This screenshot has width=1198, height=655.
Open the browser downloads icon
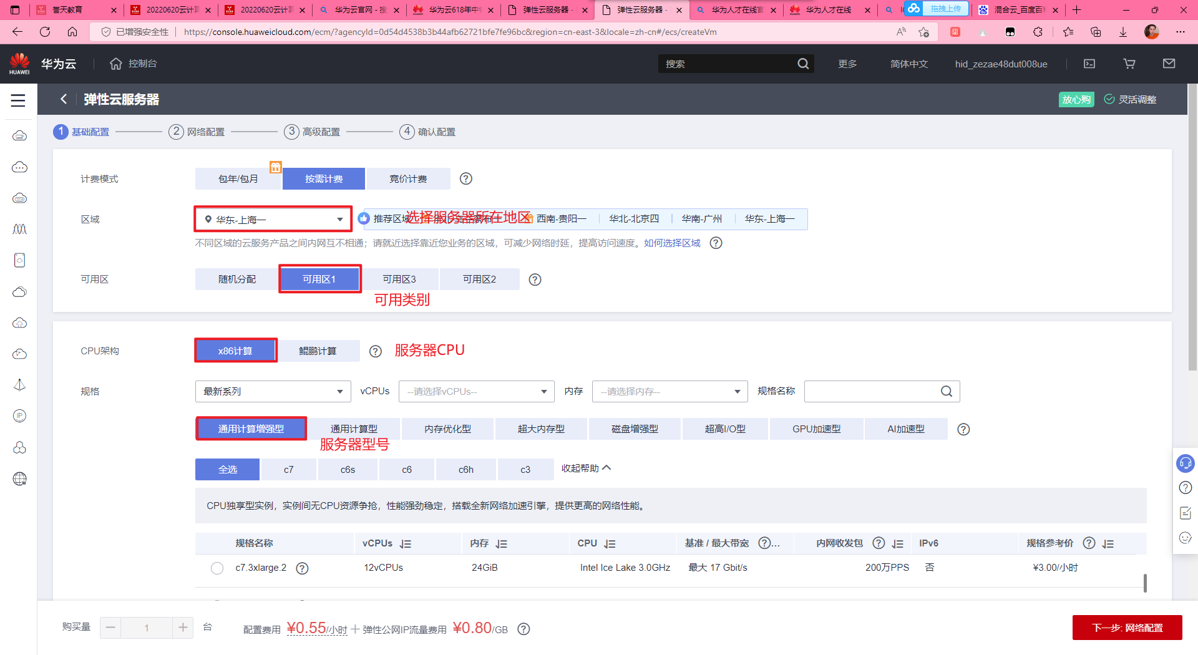pos(1123,32)
